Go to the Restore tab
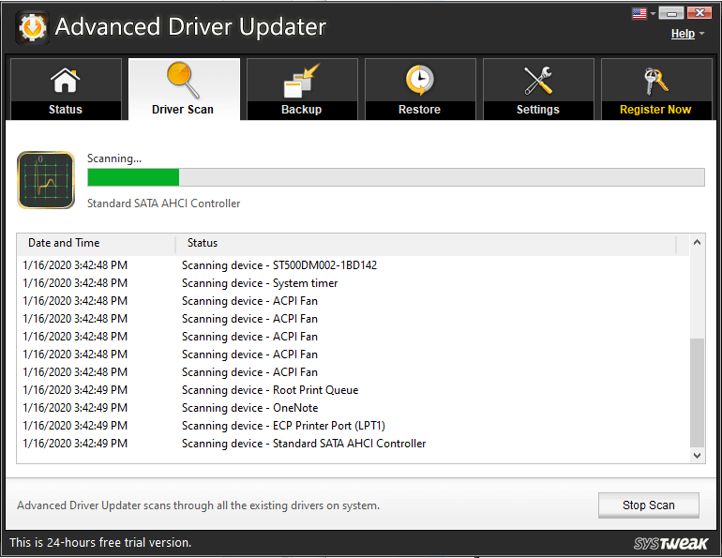The image size is (722, 558). tap(420, 89)
